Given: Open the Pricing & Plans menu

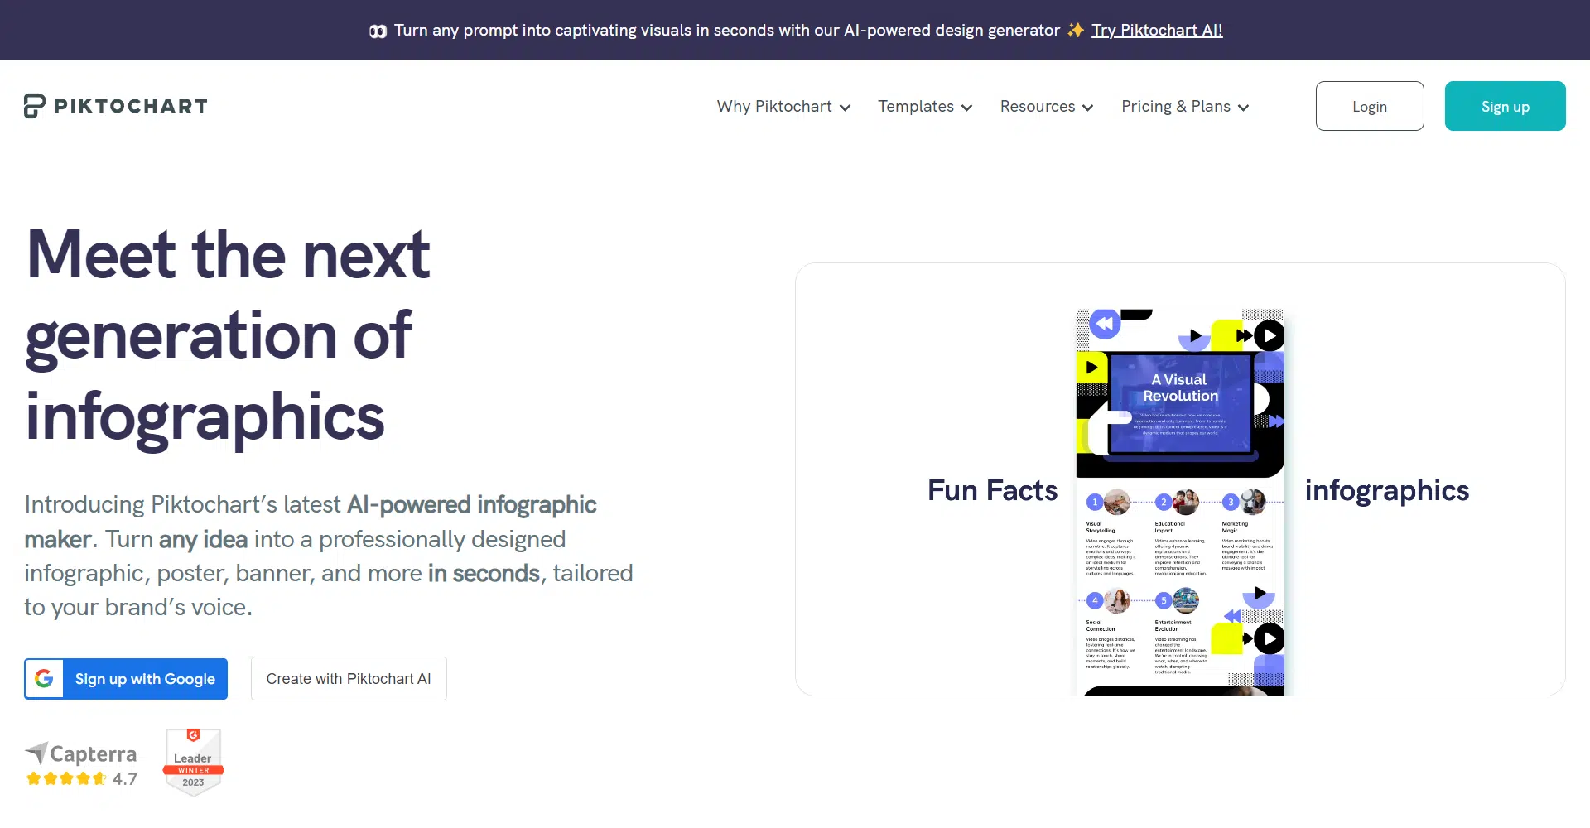Looking at the screenshot, I should click(x=1184, y=107).
